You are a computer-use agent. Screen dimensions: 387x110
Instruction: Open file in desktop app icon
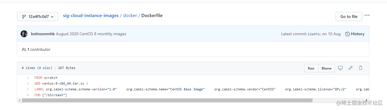(340, 68)
